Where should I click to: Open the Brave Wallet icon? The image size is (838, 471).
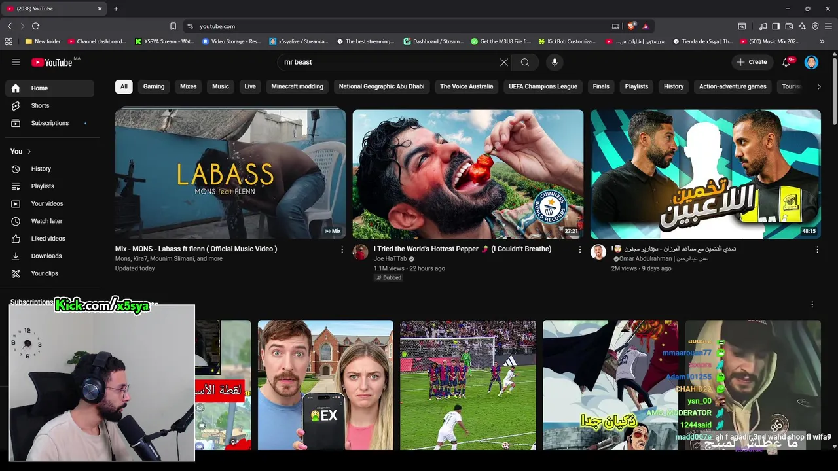click(x=789, y=26)
